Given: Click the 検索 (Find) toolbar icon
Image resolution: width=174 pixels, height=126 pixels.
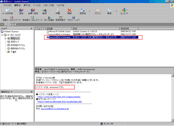Looking at the screenshot, I should tap(109, 11).
